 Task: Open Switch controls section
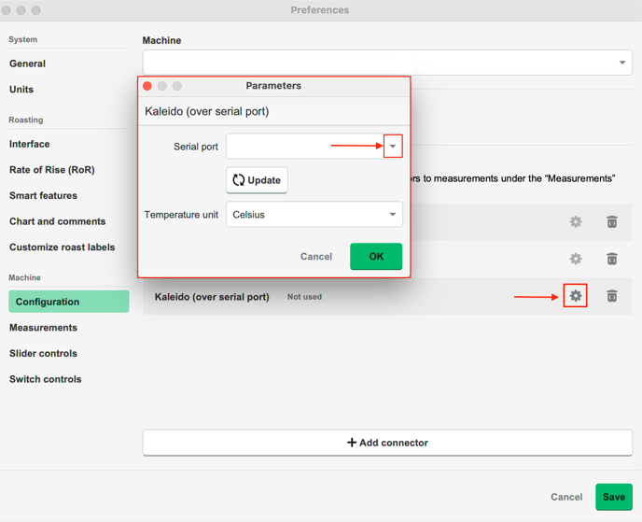(x=46, y=379)
